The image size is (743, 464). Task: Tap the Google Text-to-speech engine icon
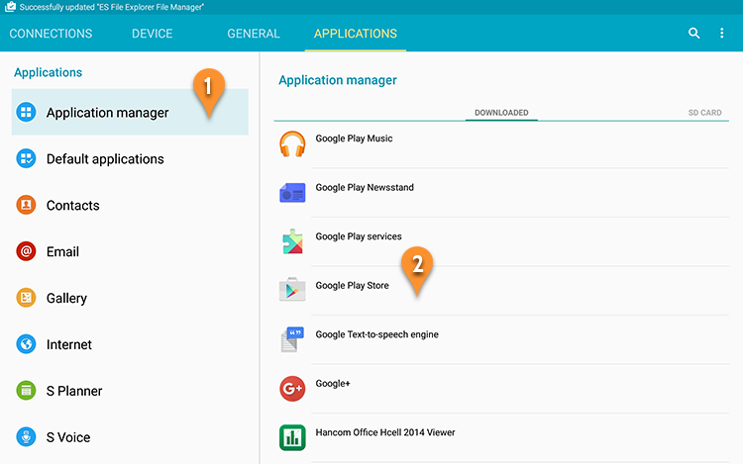(x=292, y=339)
